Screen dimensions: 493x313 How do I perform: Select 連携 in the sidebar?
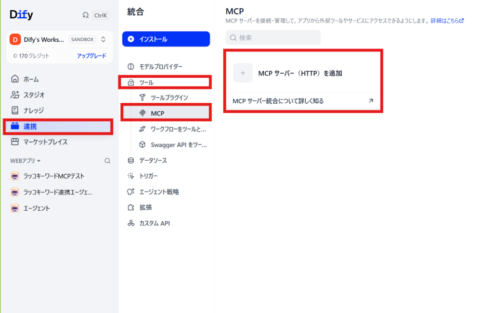click(x=59, y=126)
